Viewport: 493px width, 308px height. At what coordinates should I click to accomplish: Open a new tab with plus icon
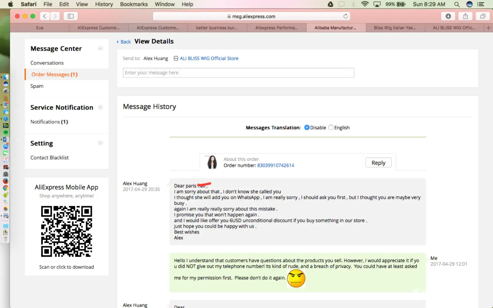click(488, 28)
